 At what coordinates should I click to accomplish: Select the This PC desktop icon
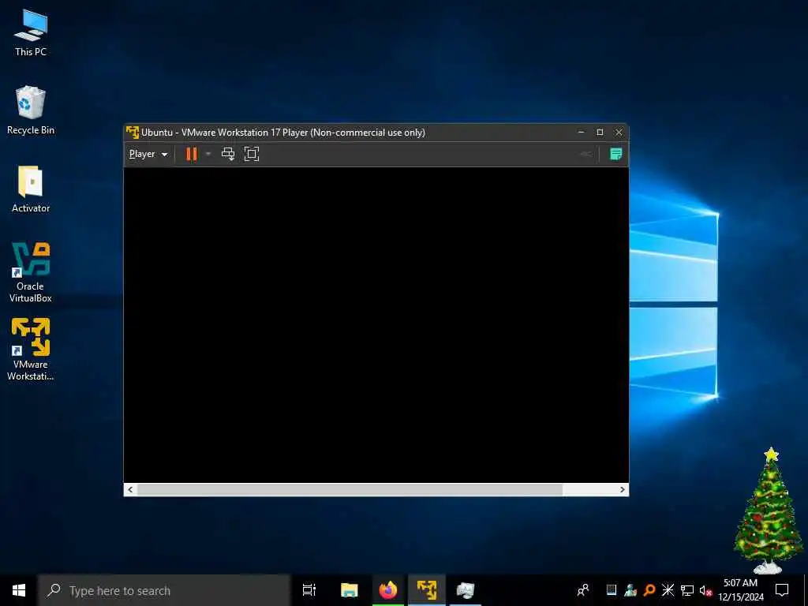[x=31, y=33]
